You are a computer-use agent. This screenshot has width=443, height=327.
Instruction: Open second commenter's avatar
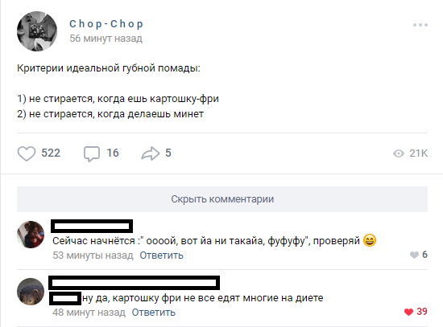tap(31, 292)
